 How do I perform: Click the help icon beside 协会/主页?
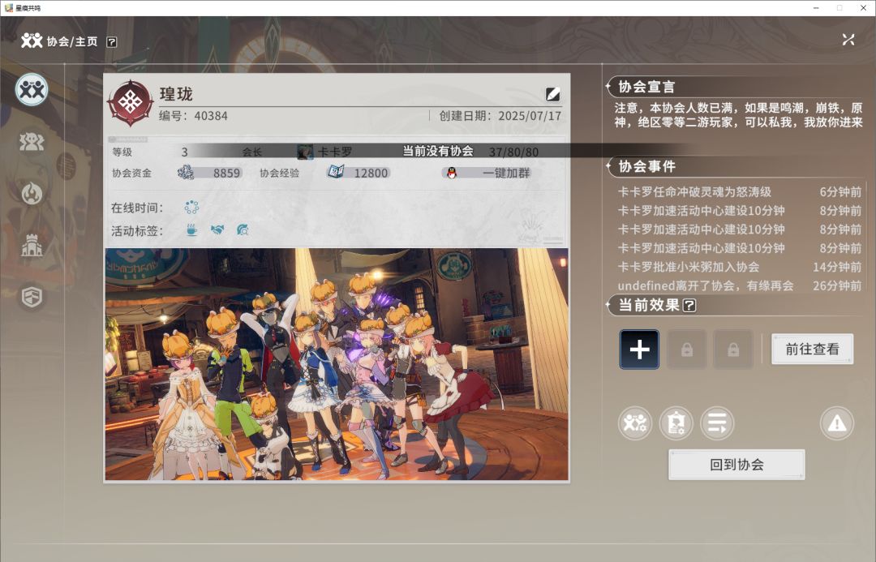pyautogui.click(x=112, y=42)
